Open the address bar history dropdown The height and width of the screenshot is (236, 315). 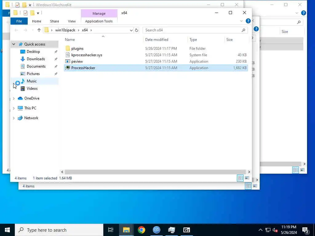tap(131, 30)
